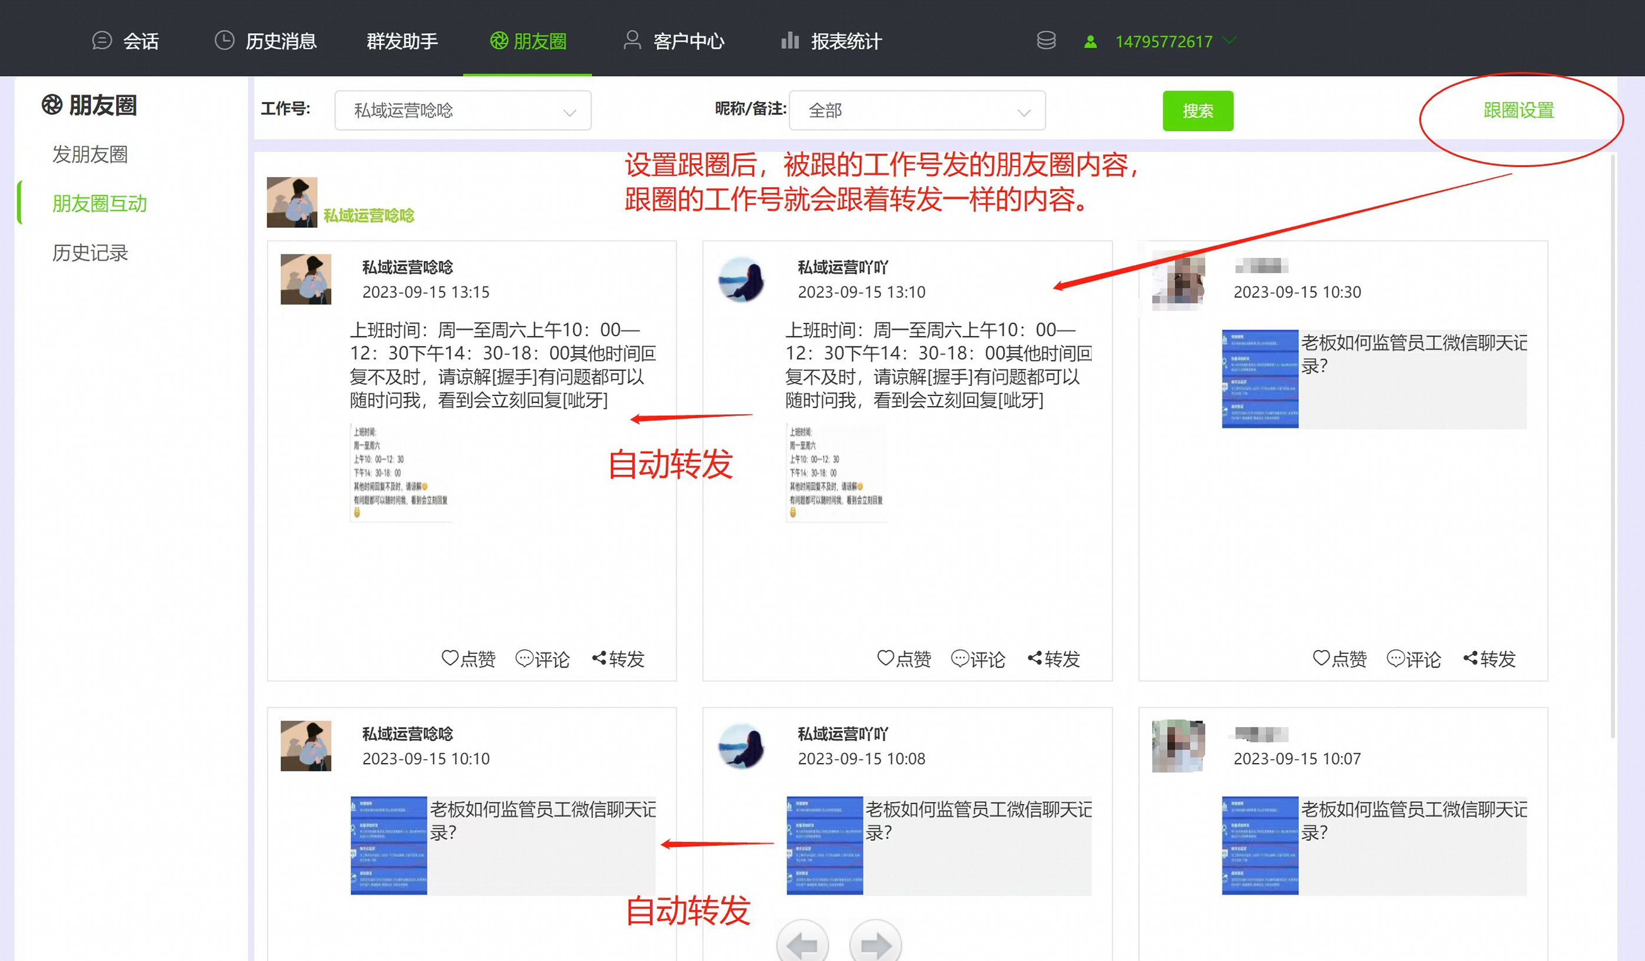Open the 跟圈设置 link
This screenshot has height=961, width=1645.
coord(1518,110)
